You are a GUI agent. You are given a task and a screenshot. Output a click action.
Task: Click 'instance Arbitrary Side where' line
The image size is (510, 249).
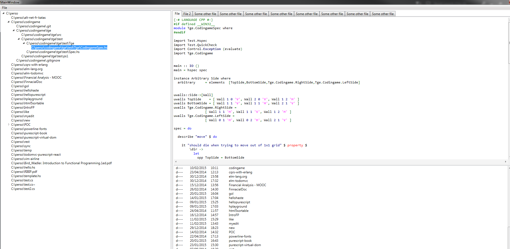tap(202, 78)
